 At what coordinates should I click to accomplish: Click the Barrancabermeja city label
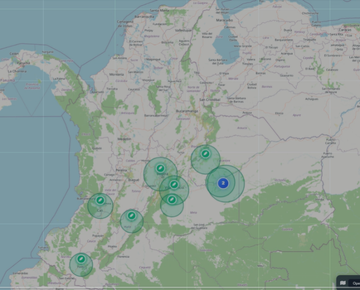[156, 115]
